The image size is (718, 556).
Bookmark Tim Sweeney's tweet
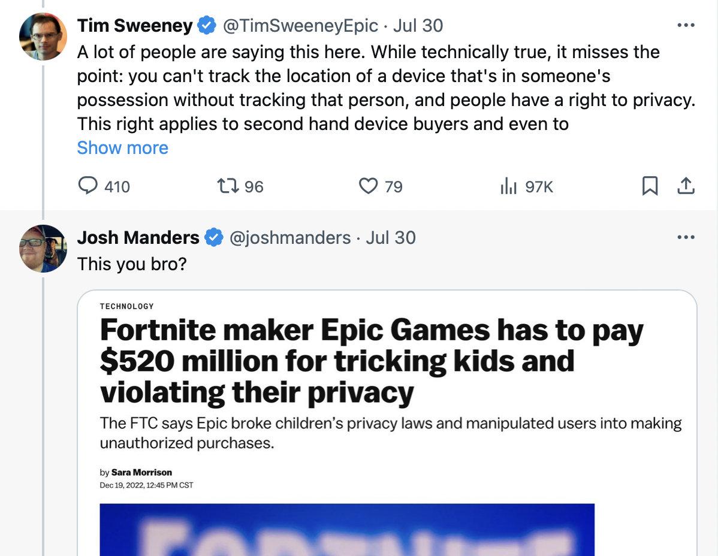coord(650,187)
